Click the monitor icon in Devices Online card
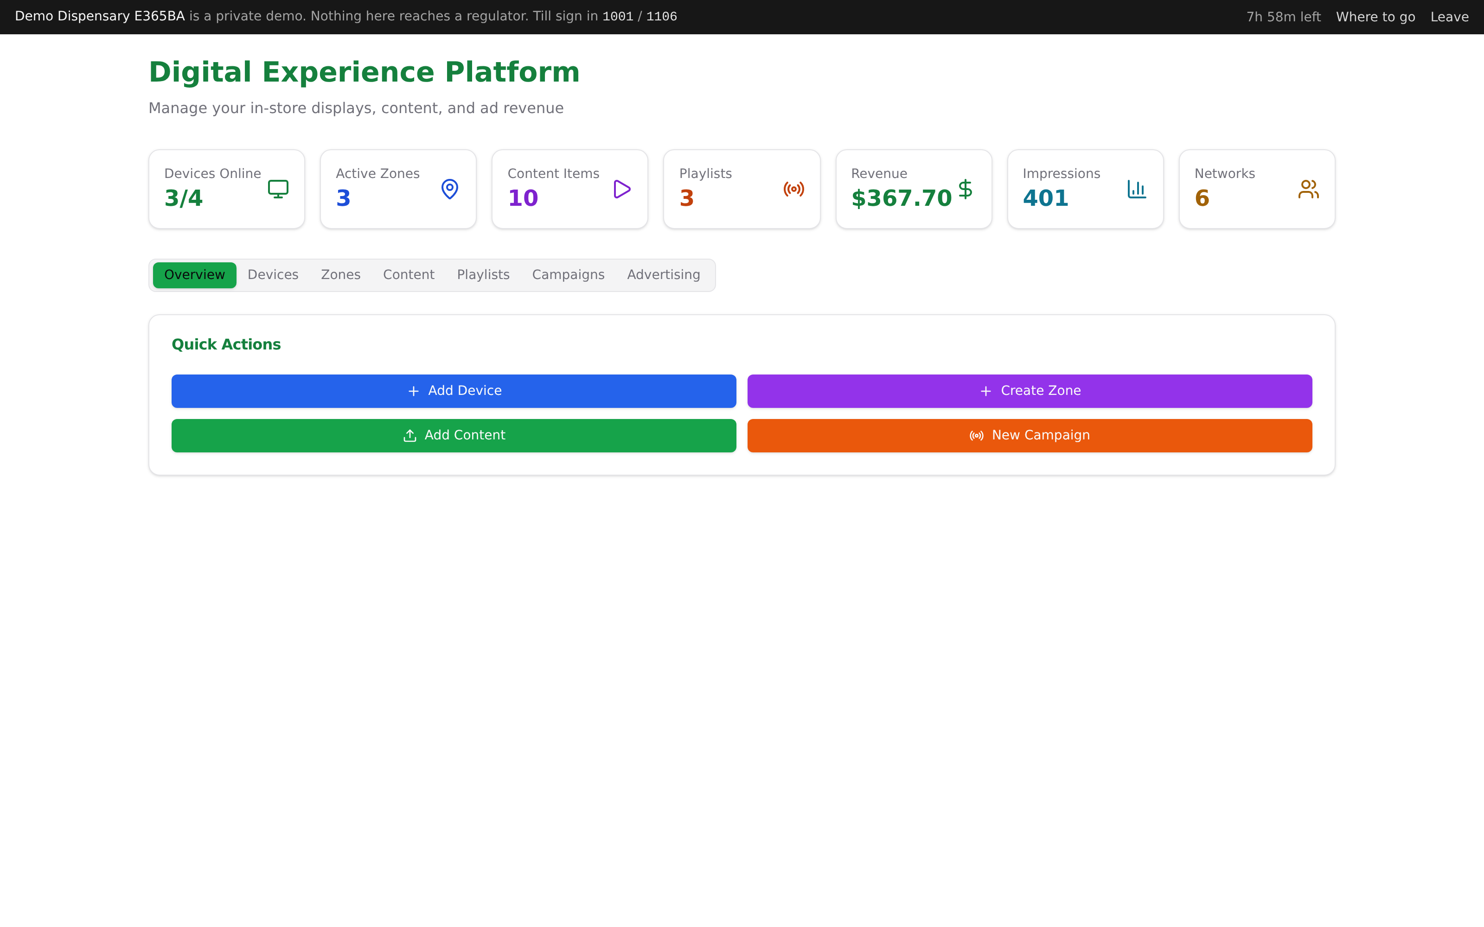Viewport: 1484px width, 927px height. (278, 189)
